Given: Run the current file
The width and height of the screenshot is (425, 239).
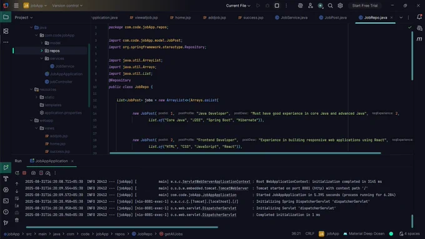Looking at the screenshot, I should tap(257, 6).
